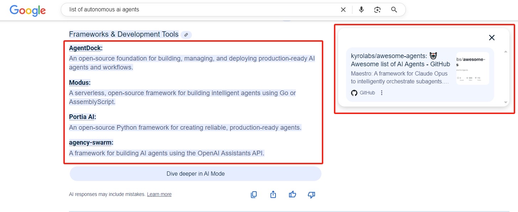Viewport: 518px width, 212px height.
Task: Click the Google logo
Action: [28, 10]
